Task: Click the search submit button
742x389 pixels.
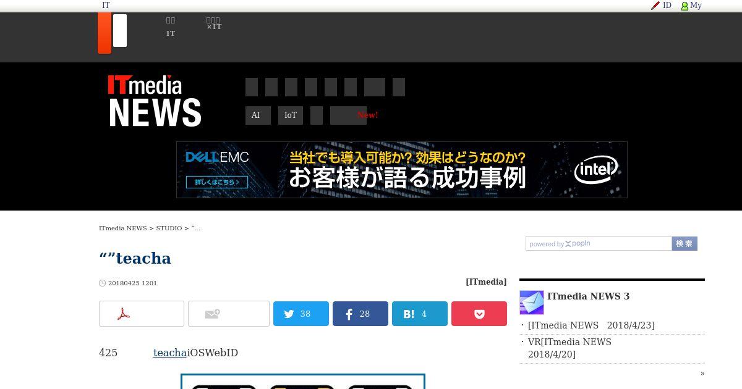Action: tap(684, 244)
